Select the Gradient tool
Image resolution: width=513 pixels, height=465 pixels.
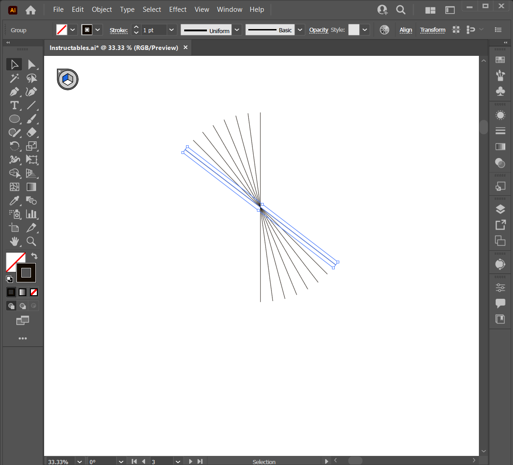(x=31, y=187)
